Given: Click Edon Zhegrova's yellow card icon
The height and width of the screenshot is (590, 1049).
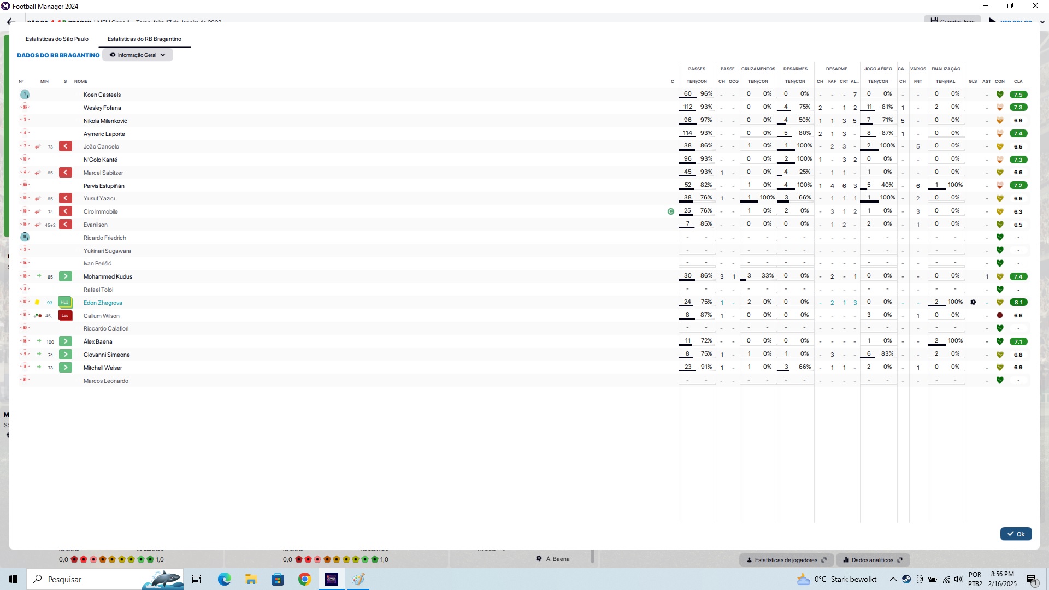Looking at the screenshot, I should coord(37,303).
